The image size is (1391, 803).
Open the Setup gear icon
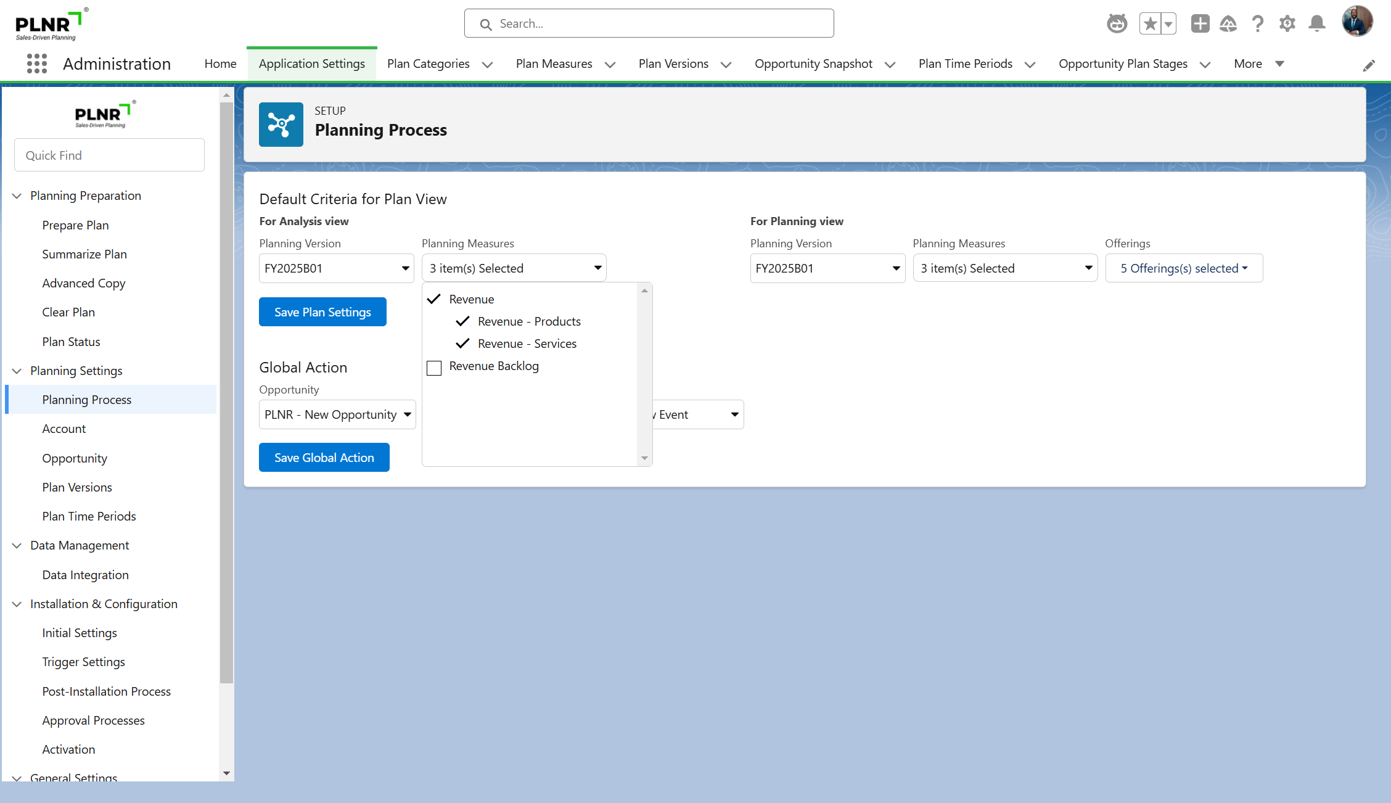click(1287, 23)
